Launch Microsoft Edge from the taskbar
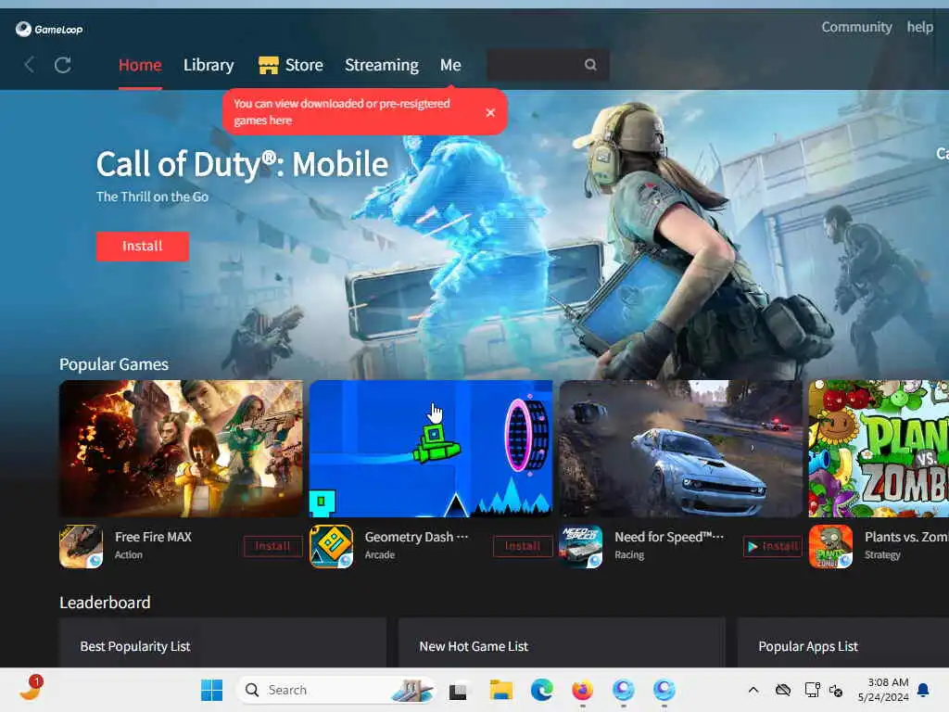Image resolution: width=949 pixels, height=712 pixels. coord(541,690)
